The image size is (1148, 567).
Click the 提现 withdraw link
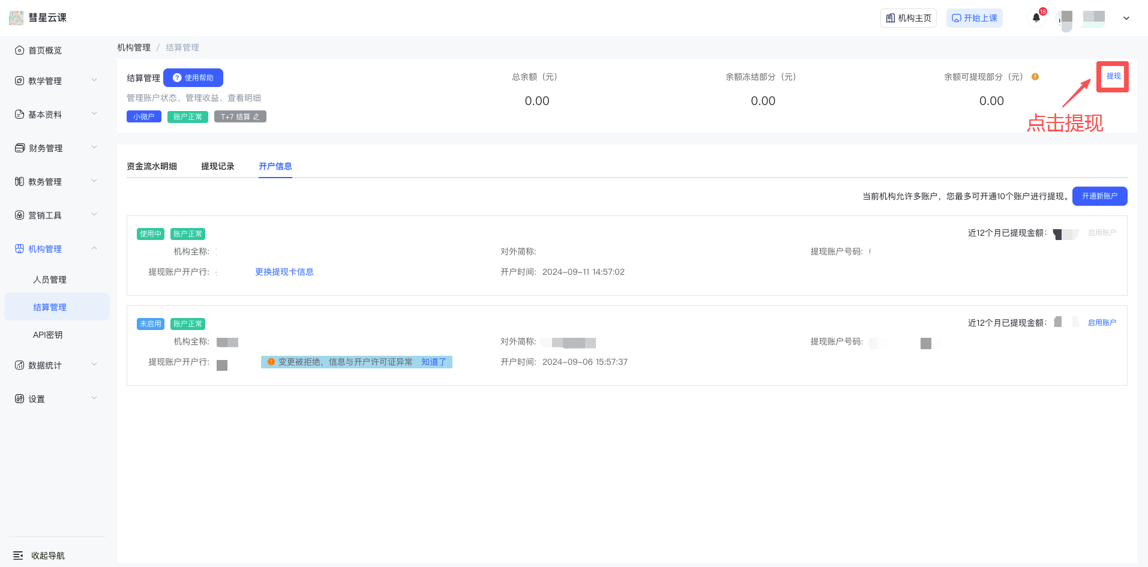point(1113,76)
